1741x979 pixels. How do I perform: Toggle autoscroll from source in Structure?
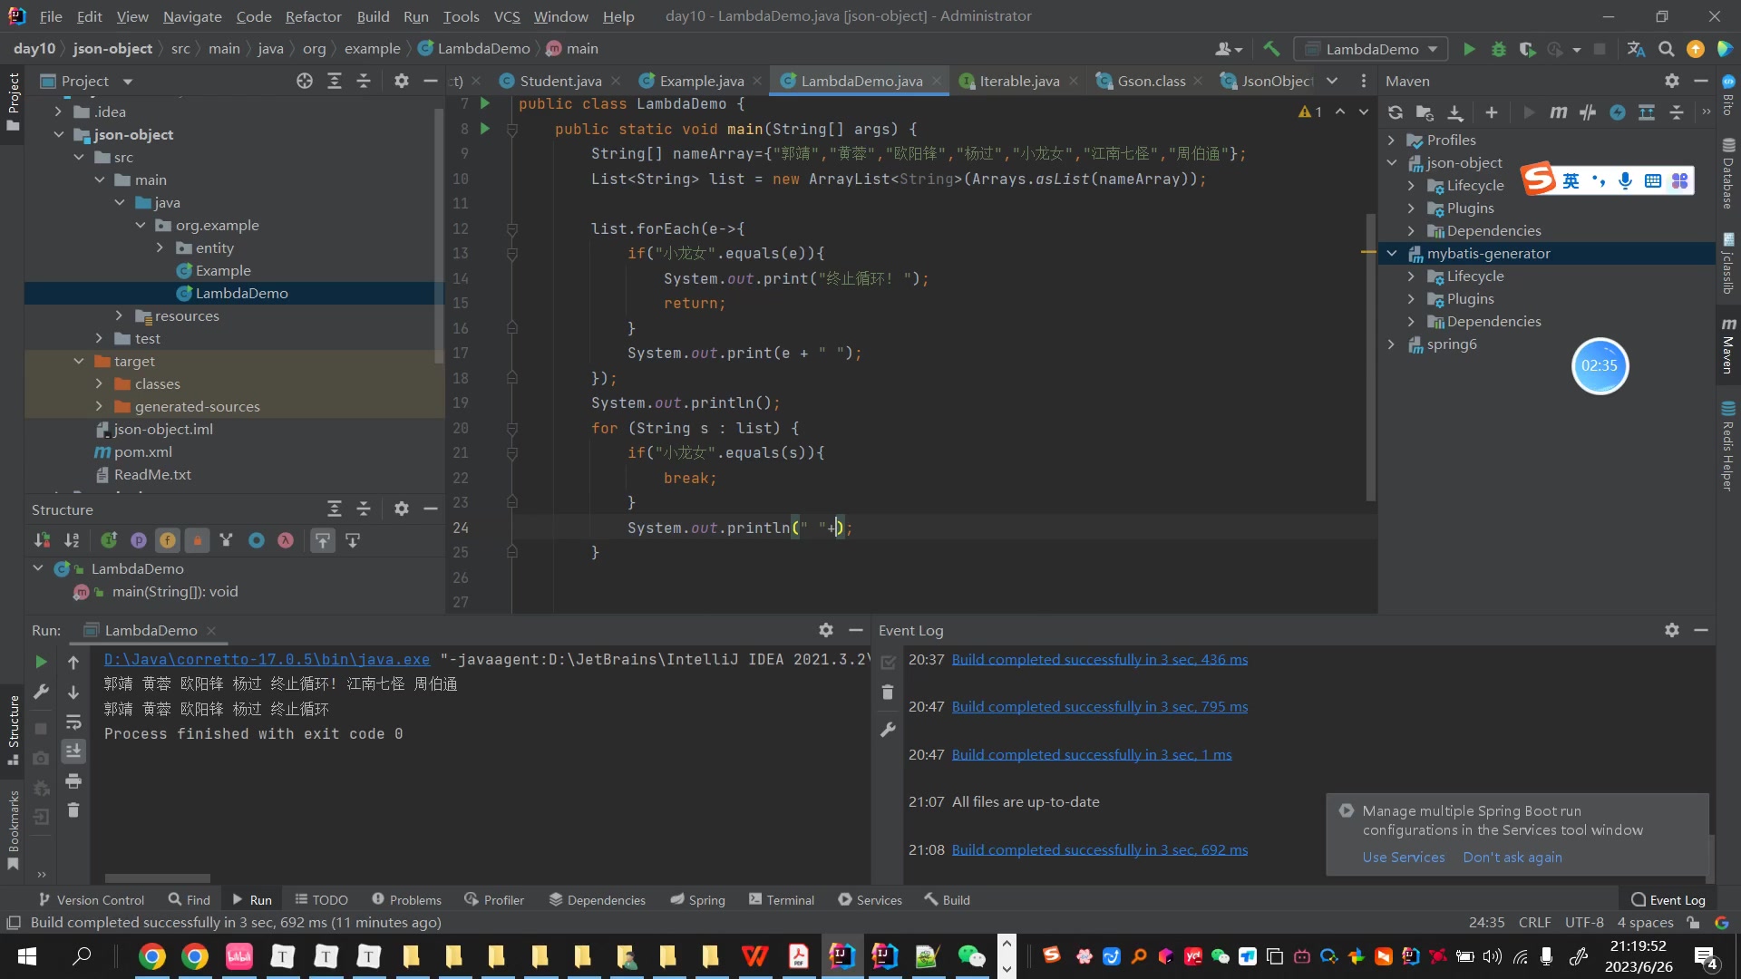(353, 540)
